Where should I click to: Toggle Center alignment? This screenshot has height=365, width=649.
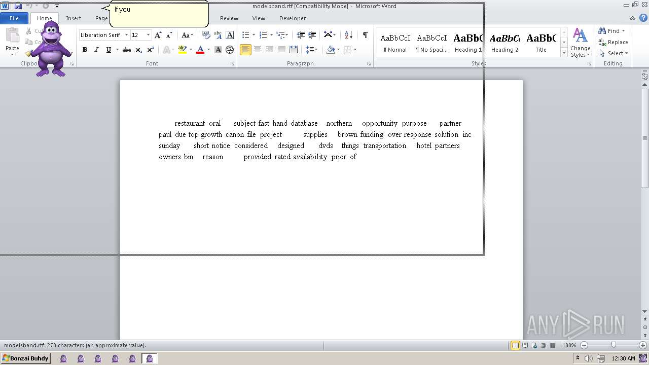tap(258, 50)
